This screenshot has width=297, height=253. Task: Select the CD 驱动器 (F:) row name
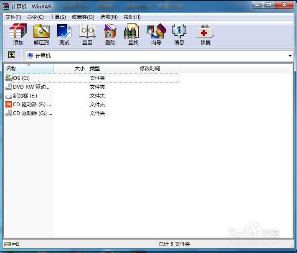[32, 105]
